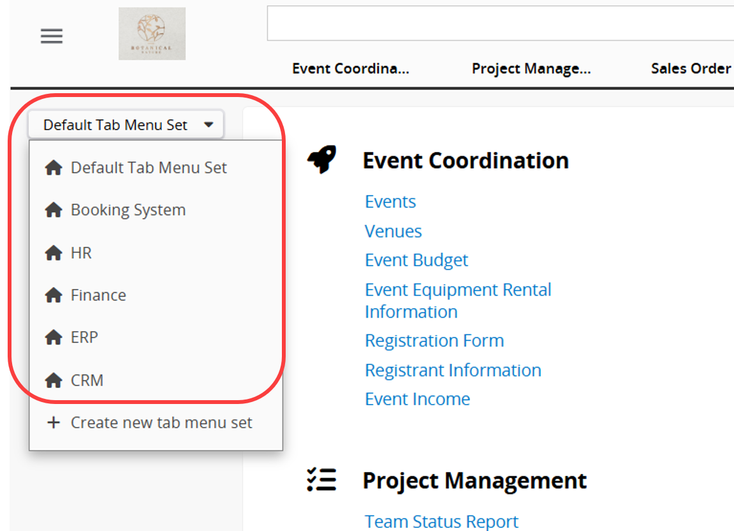734x531 pixels.
Task: Click home icon next to Finance
Action: coord(54,295)
